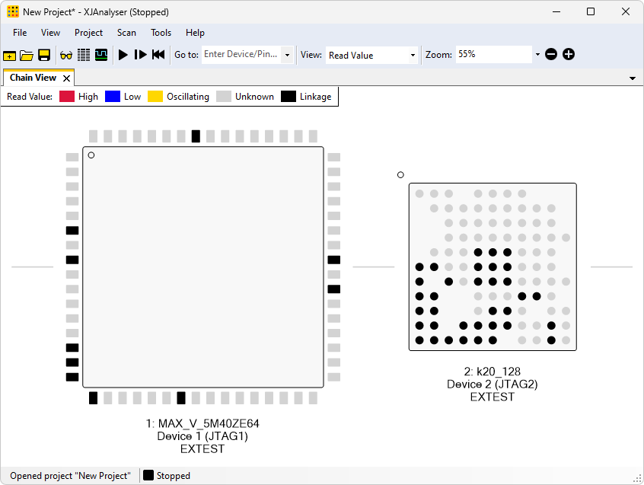Click the waveform icon in the toolbar
The image size is (644, 485).
pyautogui.click(x=101, y=55)
